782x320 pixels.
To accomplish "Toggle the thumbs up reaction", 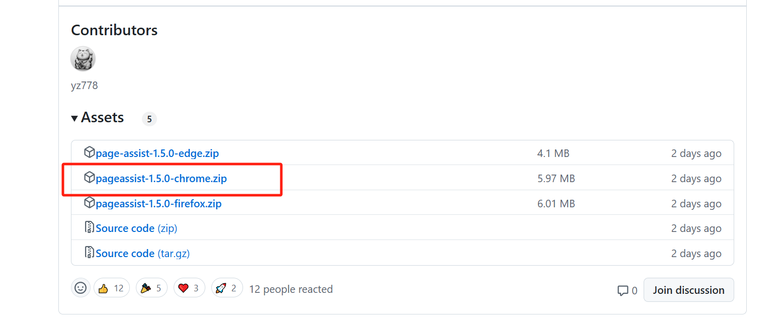I will tap(111, 288).
